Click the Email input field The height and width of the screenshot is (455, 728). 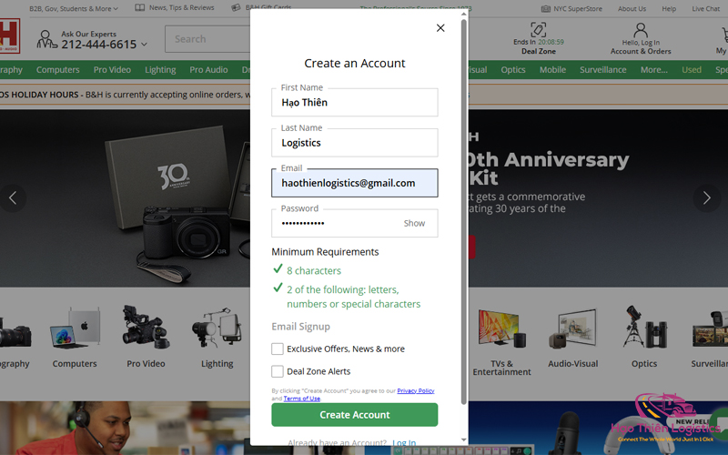pos(354,183)
